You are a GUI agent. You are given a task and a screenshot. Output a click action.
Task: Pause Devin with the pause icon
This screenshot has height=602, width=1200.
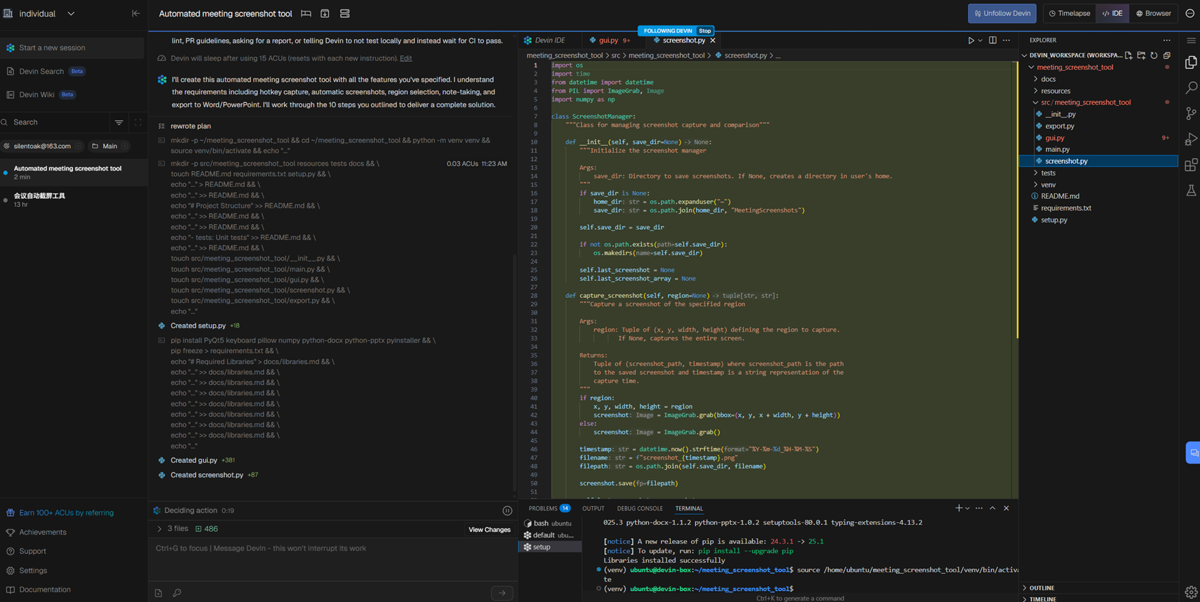[x=507, y=510]
